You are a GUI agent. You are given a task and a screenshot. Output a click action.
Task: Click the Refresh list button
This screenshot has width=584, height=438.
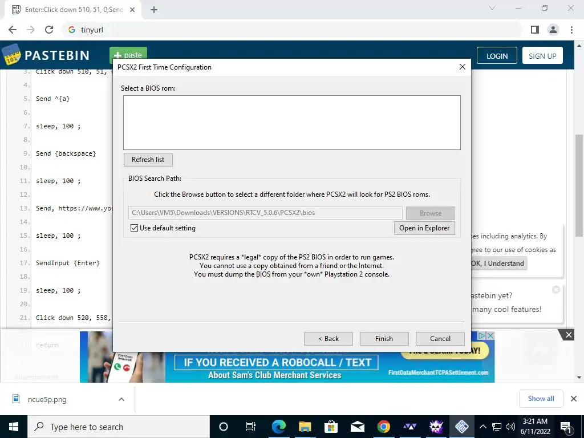pyautogui.click(x=148, y=160)
